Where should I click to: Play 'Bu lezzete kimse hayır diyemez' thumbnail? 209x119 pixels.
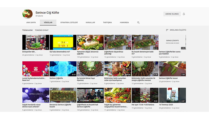90,69
